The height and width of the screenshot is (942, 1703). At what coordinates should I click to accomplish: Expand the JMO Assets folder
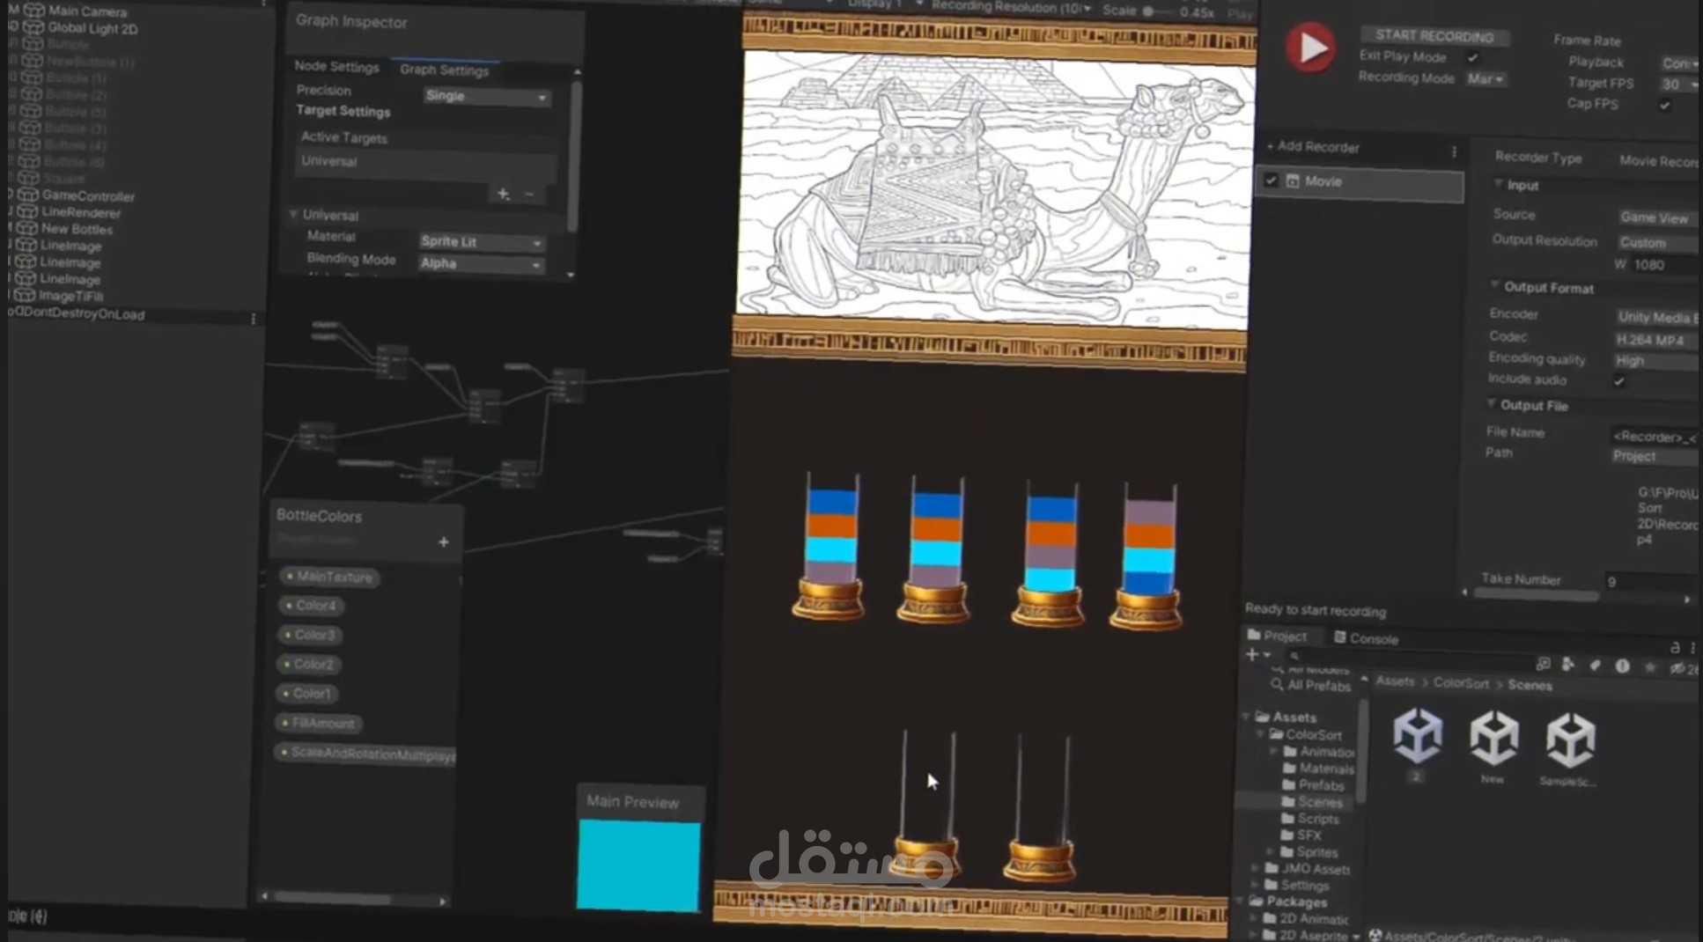pos(1255,868)
